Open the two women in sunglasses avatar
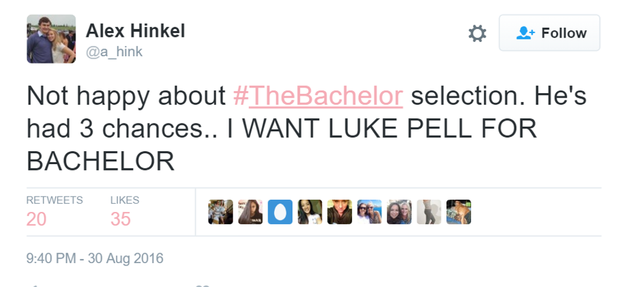The width and height of the screenshot is (635, 287). [x=369, y=212]
